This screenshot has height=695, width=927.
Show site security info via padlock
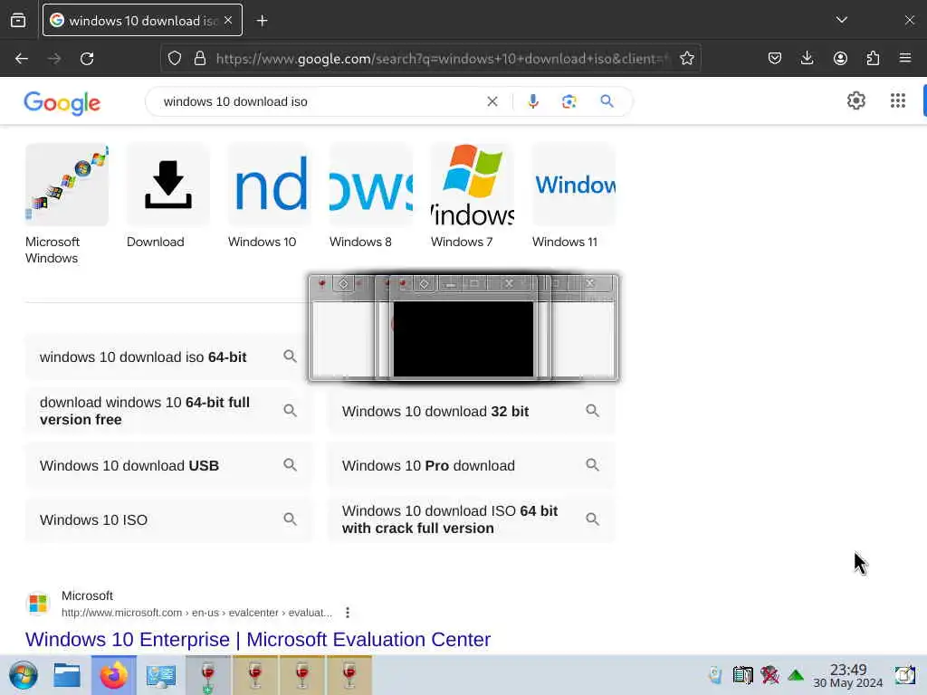coord(200,59)
